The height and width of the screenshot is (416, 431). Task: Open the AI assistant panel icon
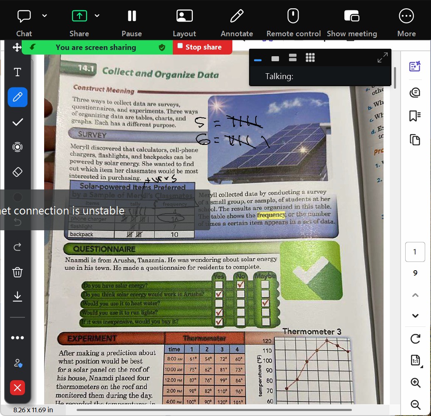(415, 66)
